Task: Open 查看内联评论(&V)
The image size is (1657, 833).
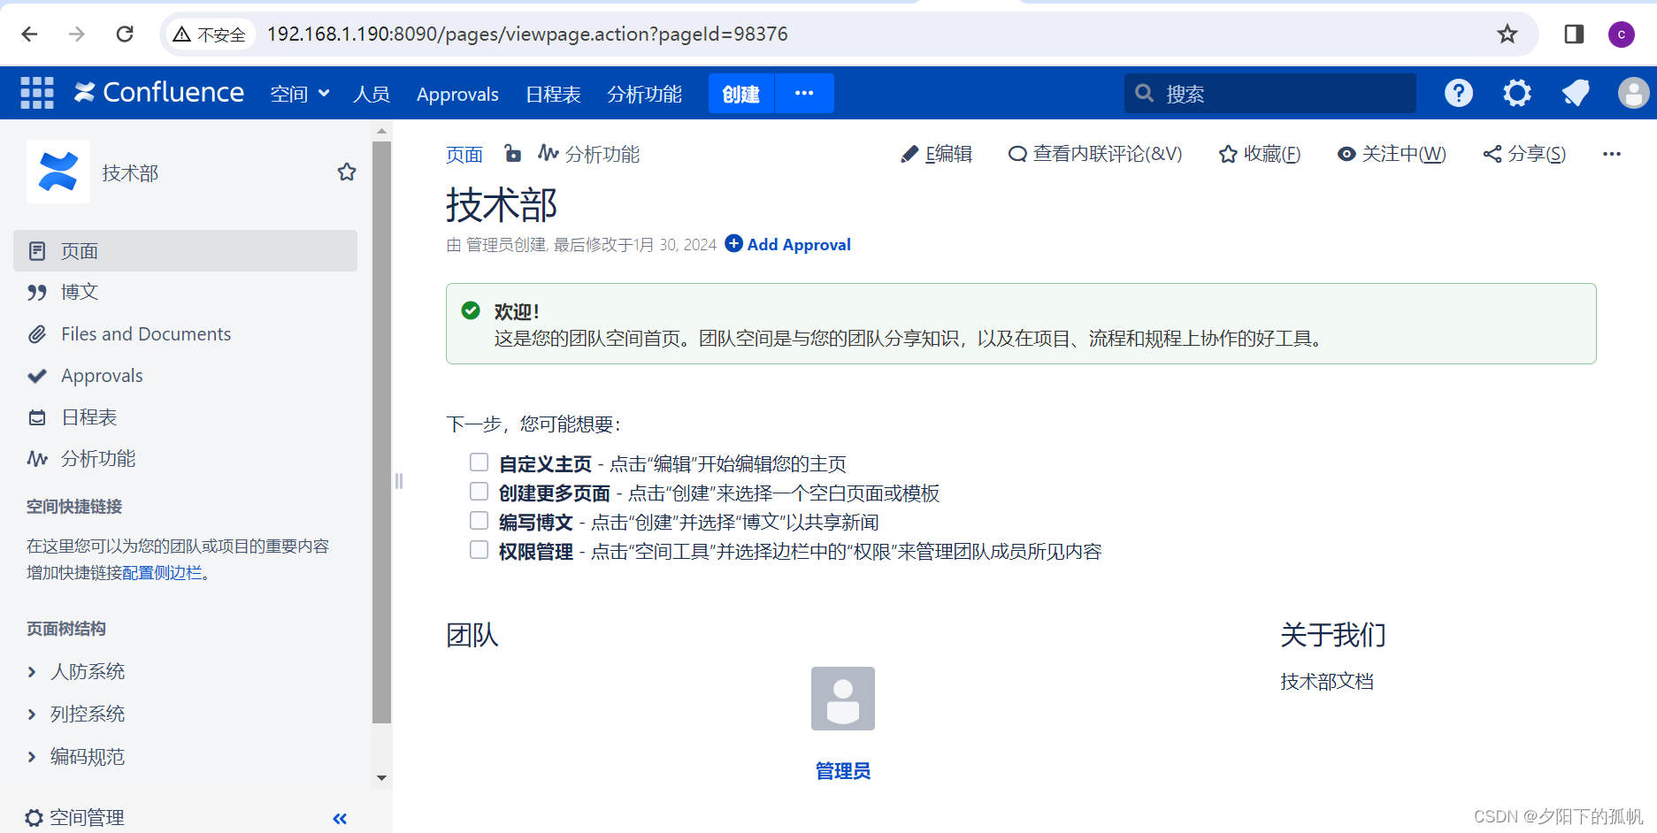Action: (x=1095, y=154)
